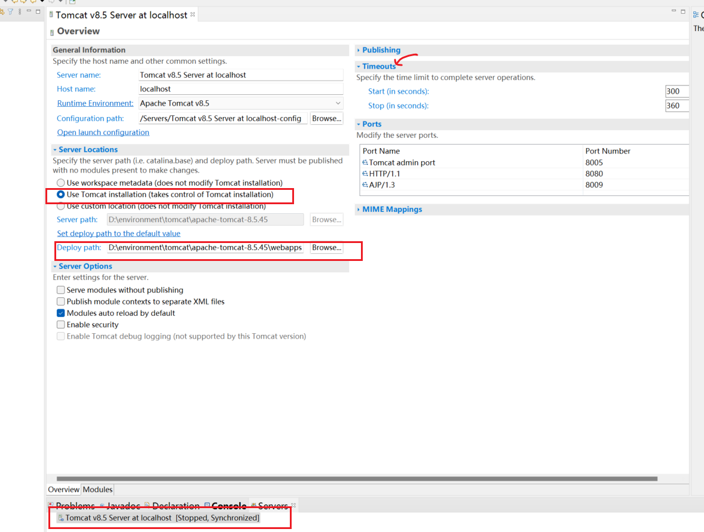Click Browse next to Deploy path
Image resolution: width=704 pixels, height=532 pixels.
point(326,248)
